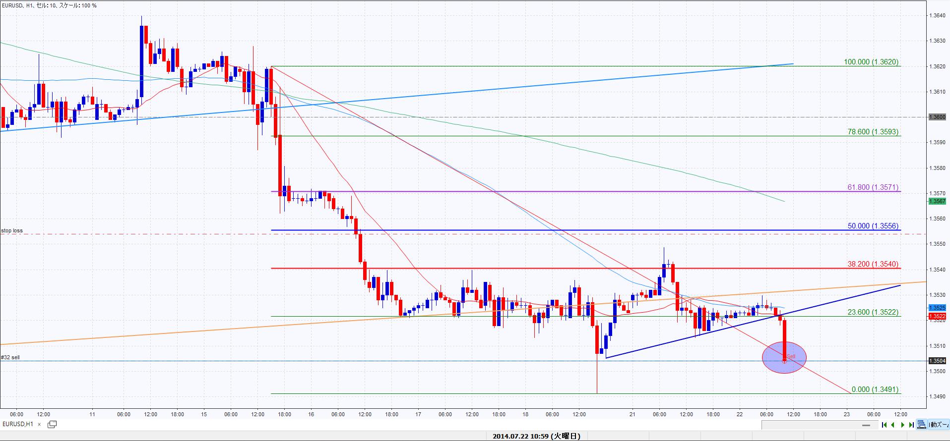Click the stacked chart windows icon

(x=921, y=425)
